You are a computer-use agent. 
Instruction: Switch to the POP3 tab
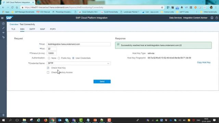tap(53, 29)
